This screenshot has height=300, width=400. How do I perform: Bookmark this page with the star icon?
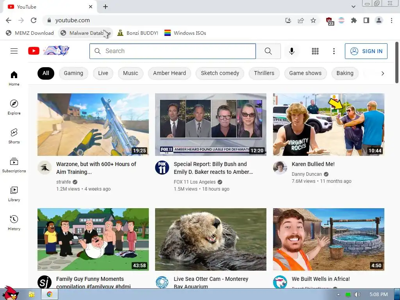[x=313, y=20]
